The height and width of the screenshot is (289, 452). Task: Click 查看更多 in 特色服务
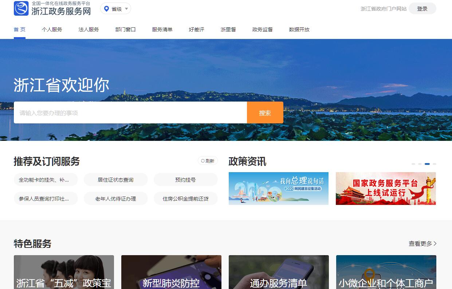(x=422, y=244)
